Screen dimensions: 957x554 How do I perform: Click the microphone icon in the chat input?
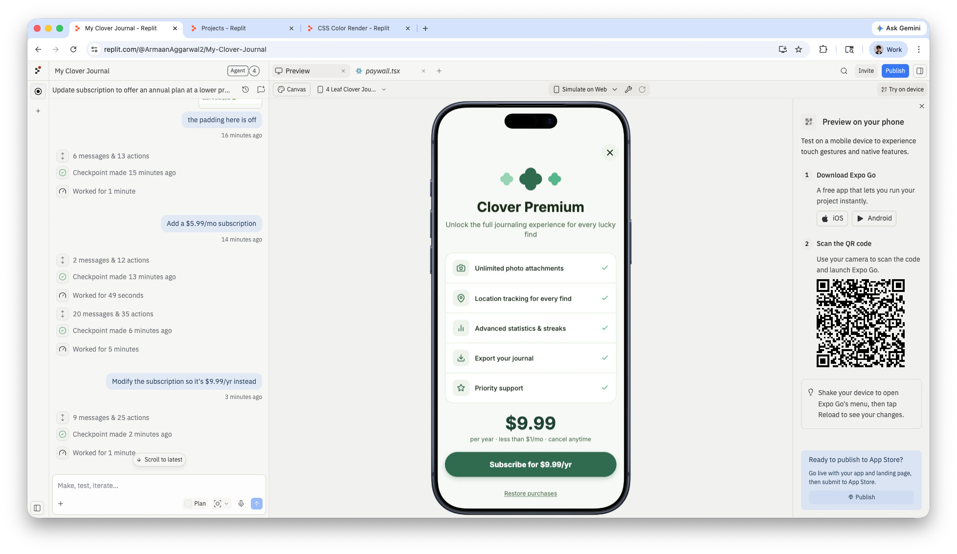[241, 503]
